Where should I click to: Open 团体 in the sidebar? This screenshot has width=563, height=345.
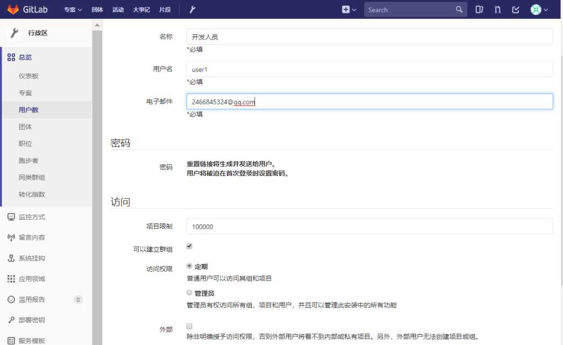[x=25, y=127]
